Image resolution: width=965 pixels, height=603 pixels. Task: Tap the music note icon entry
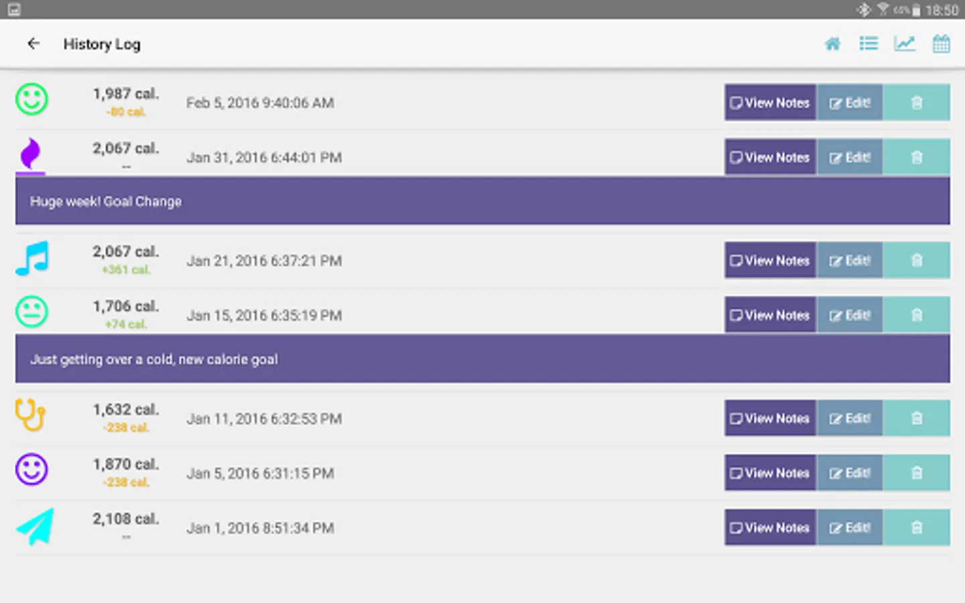(32, 259)
